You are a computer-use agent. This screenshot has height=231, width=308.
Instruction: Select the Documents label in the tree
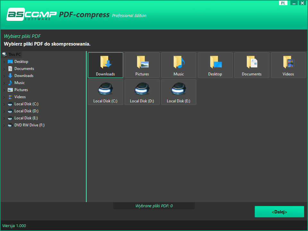24,69
